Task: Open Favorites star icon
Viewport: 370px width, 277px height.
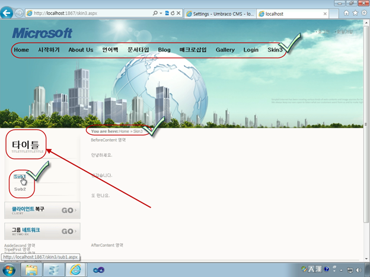Action: pyautogui.click(x=355, y=13)
